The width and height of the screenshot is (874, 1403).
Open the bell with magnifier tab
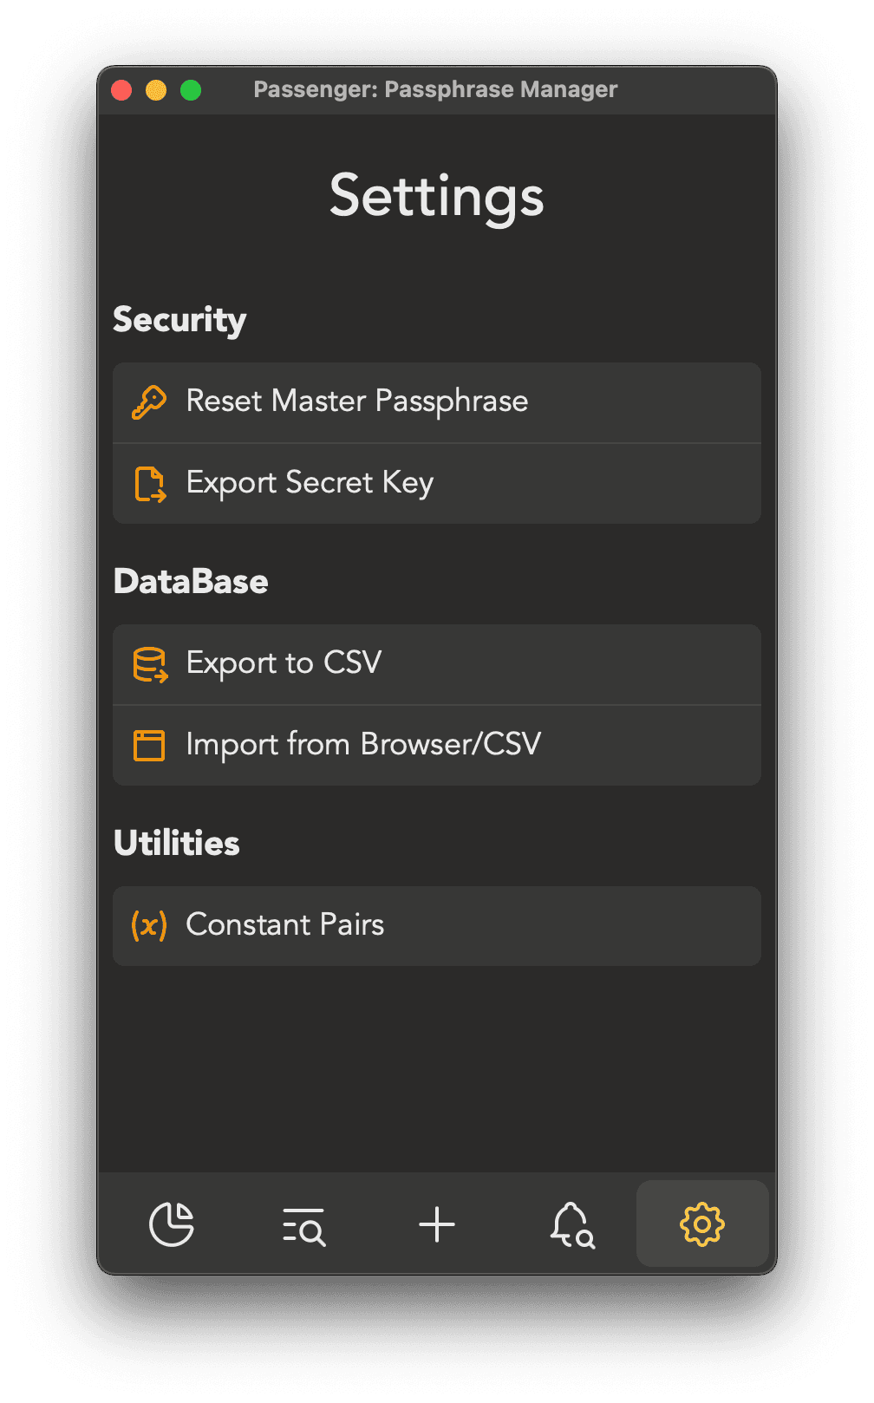click(x=572, y=1224)
